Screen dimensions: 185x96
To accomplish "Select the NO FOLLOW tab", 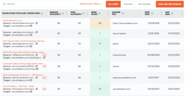I will tap(144, 4).
